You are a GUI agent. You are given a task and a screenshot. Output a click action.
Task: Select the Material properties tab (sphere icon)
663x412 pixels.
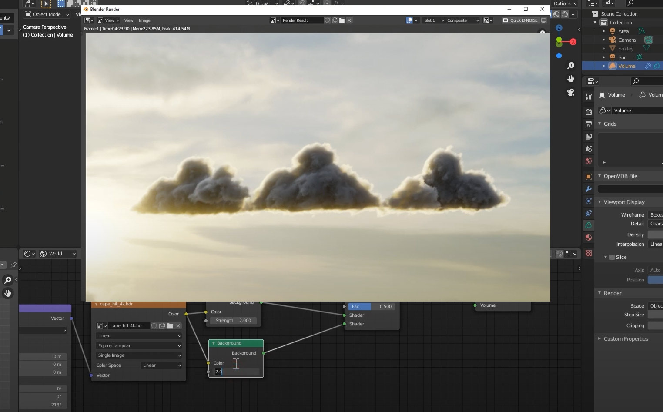589,238
